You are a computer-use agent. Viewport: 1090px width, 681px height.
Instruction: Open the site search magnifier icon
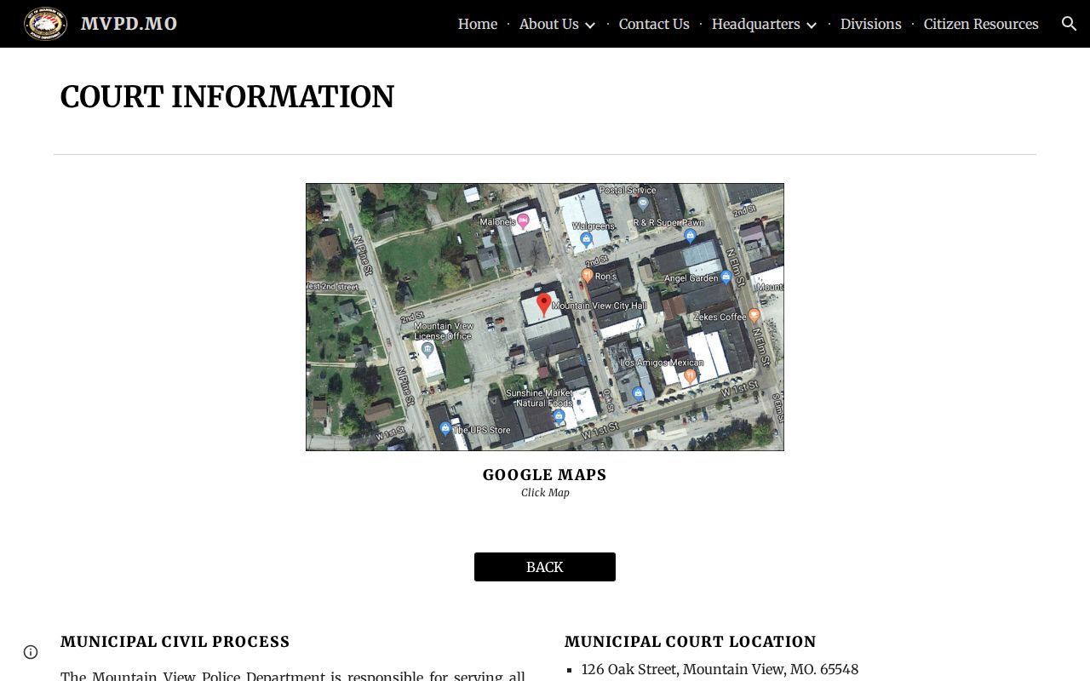1070,24
